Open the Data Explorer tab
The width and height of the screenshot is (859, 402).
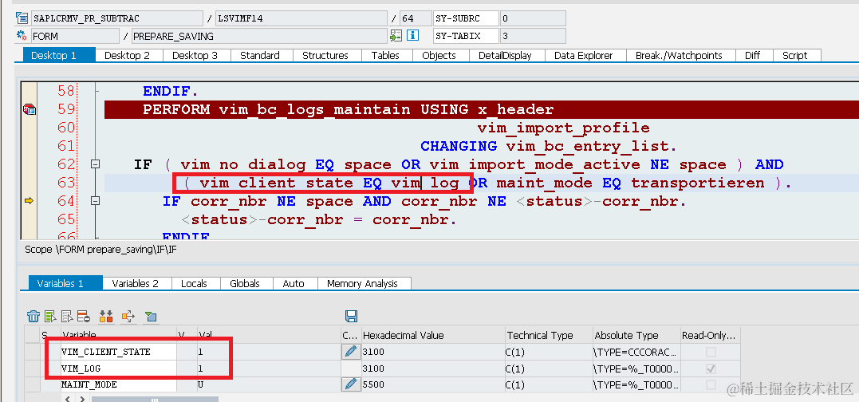(584, 55)
